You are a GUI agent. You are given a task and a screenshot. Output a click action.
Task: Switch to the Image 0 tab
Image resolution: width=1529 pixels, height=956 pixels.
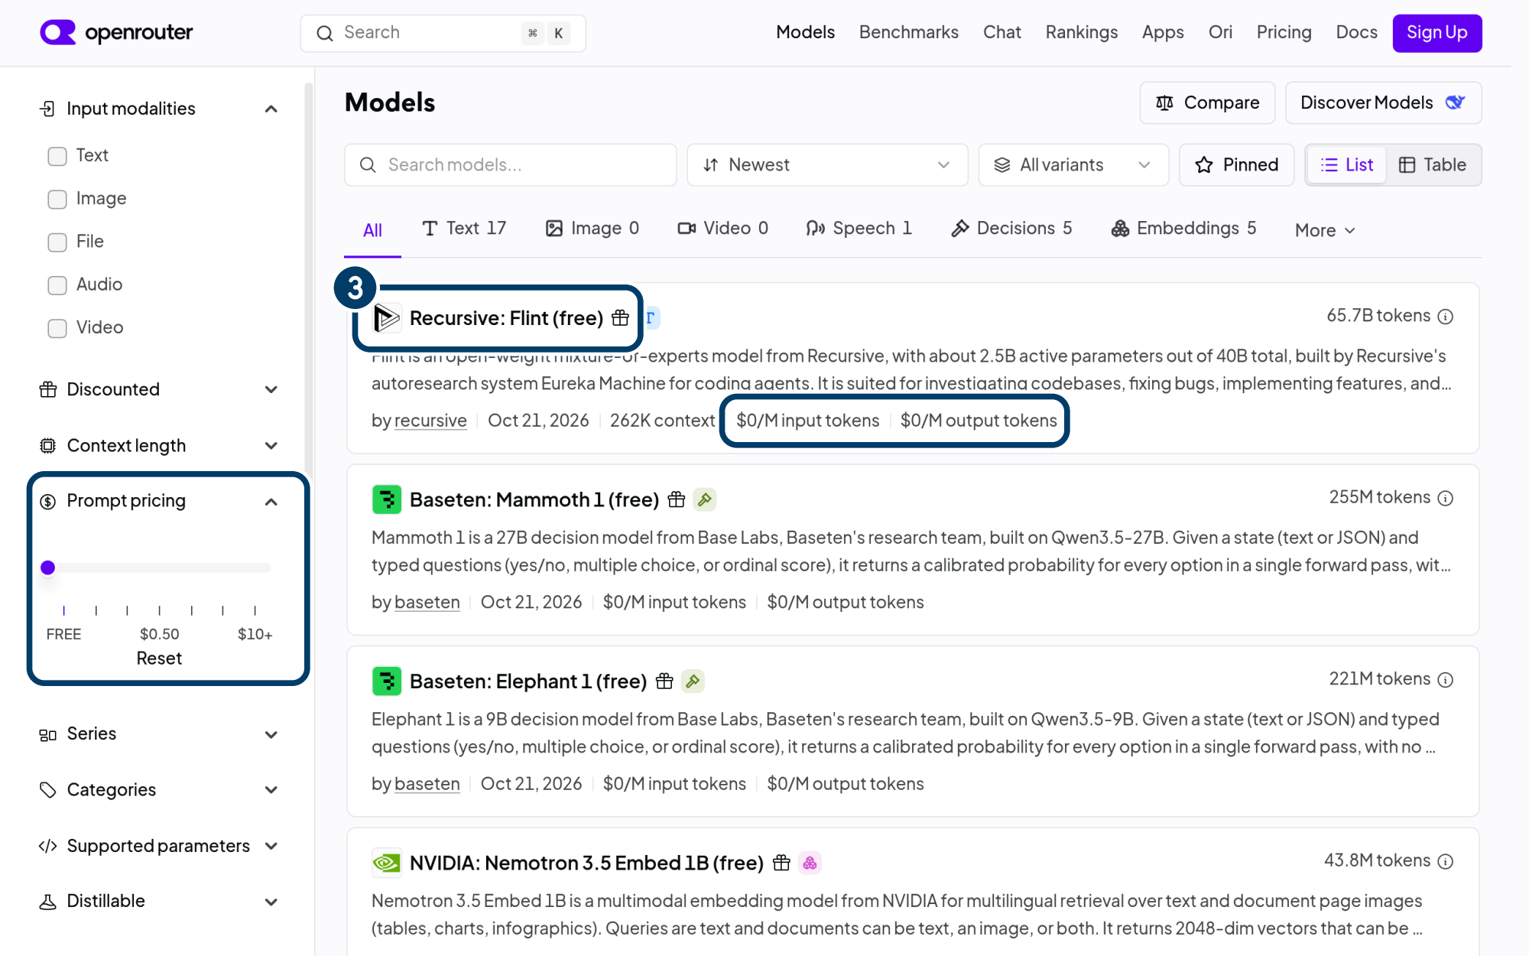pos(592,229)
